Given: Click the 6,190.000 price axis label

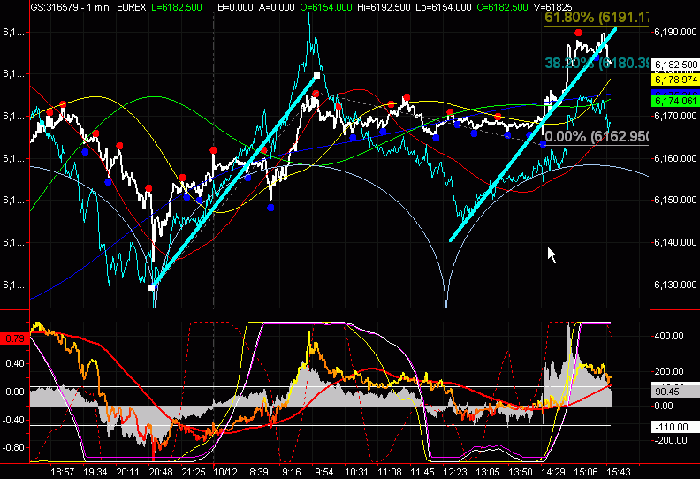Looking at the screenshot, I should pos(675,32).
